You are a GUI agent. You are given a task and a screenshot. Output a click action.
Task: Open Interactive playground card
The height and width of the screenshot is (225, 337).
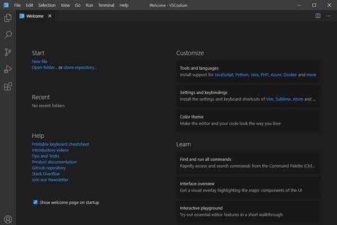[x=248, y=211]
